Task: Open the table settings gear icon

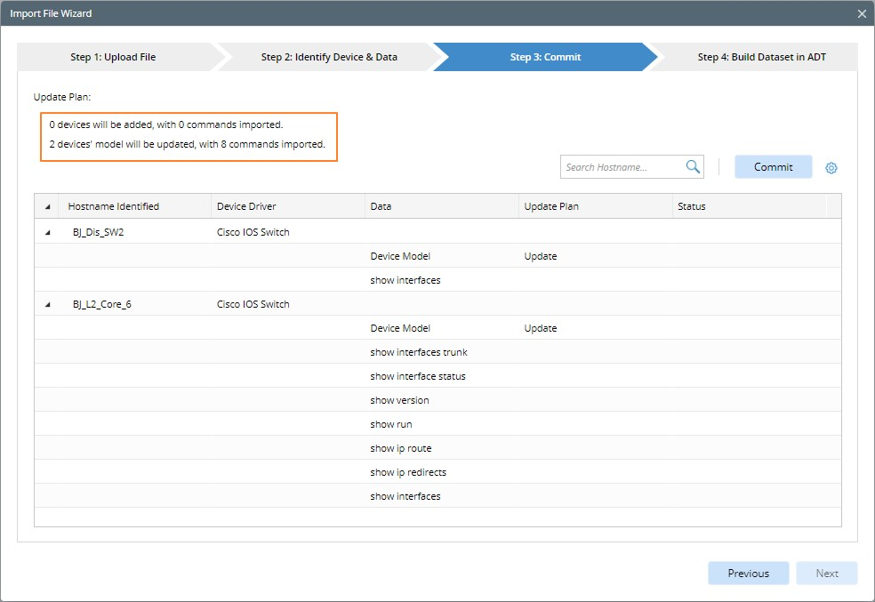Action: [831, 168]
